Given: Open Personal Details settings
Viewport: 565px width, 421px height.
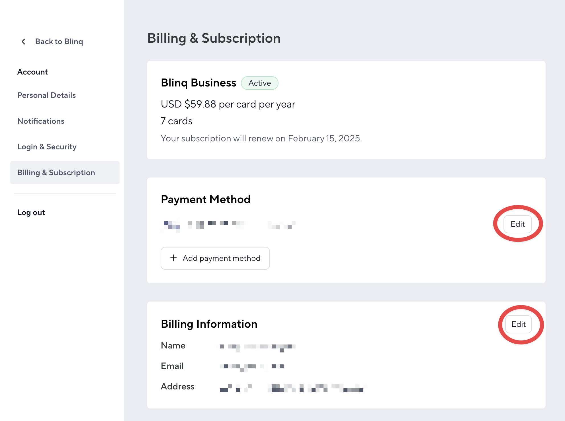Looking at the screenshot, I should click(46, 95).
